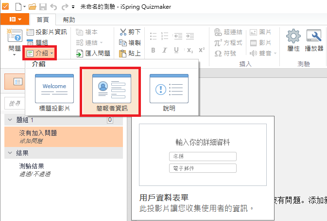The image size is (327, 221).
Task: Insert 超連結 hyperlink
Action: pos(228,32)
